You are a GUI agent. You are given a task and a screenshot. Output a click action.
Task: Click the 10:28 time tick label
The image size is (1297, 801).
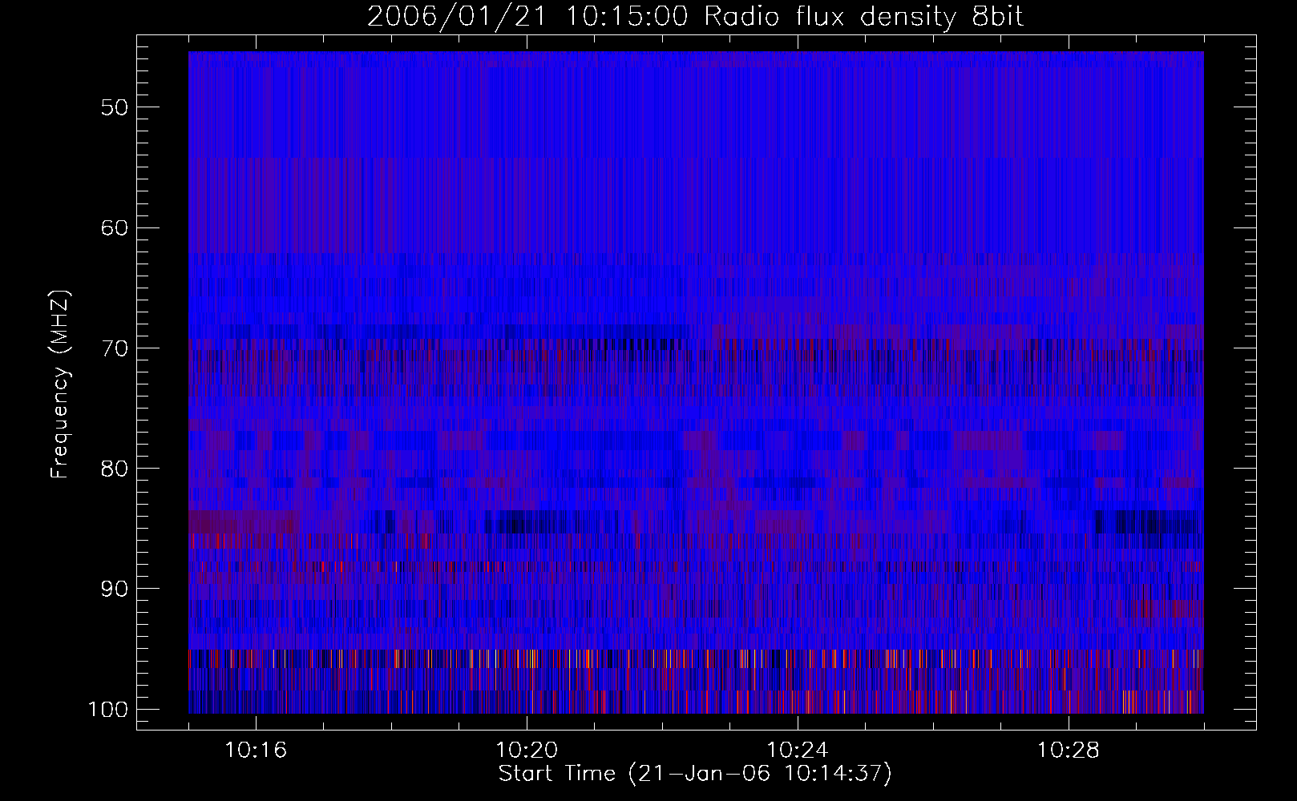click(1069, 751)
